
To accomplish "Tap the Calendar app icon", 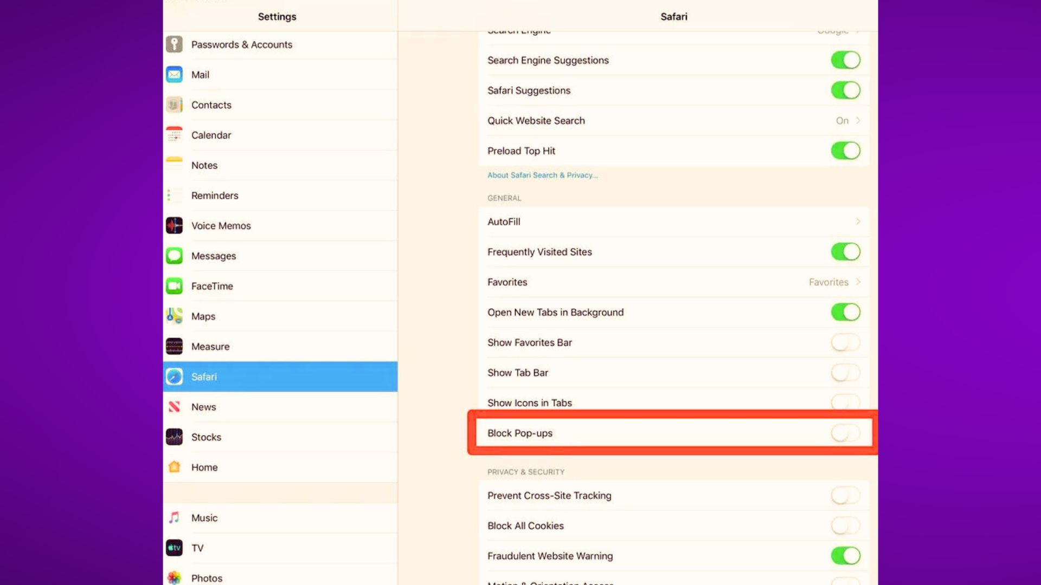I will pos(174,135).
